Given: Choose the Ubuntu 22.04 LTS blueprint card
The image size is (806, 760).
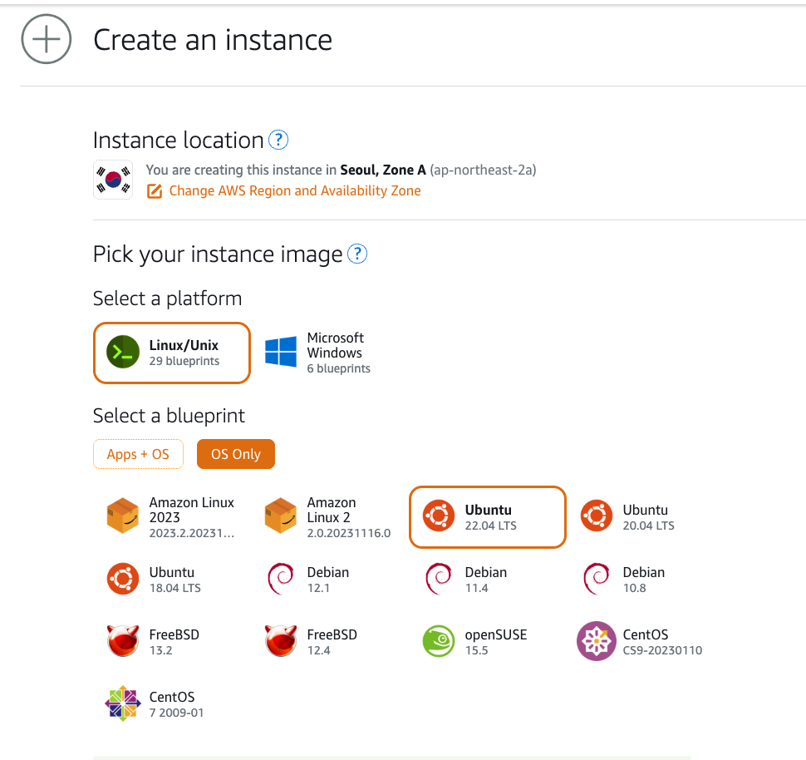Looking at the screenshot, I should pos(488,517).
